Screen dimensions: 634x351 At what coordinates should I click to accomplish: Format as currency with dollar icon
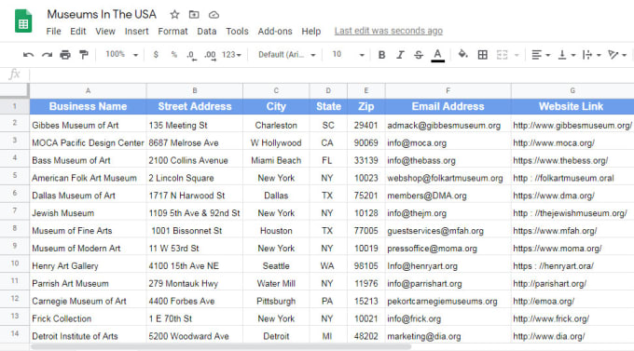(x=156, y=55)
